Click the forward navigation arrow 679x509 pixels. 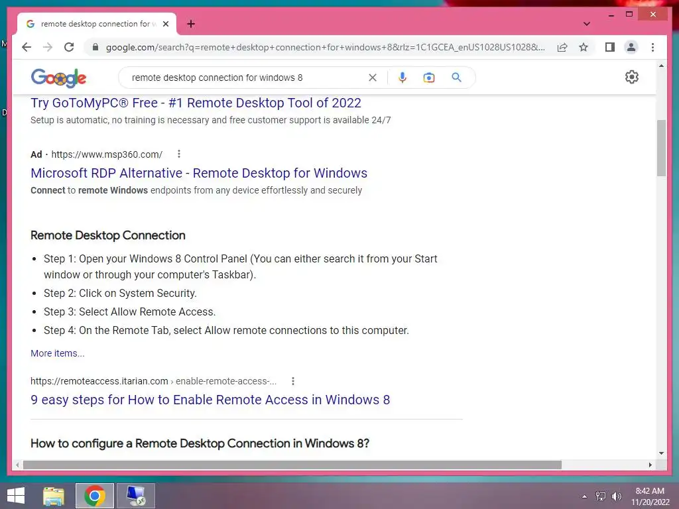tap(48, 47)
